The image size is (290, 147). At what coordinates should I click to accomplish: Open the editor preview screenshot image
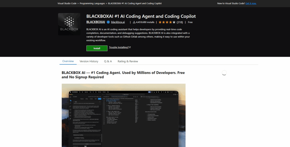coord(123,115)
